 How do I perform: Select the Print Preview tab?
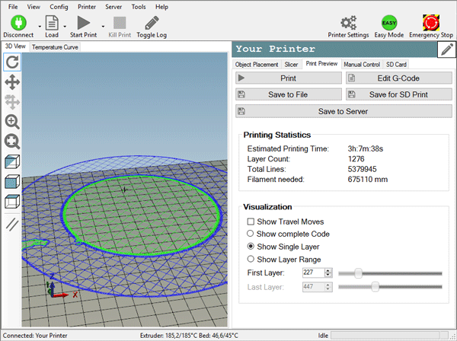click(321, 64)
